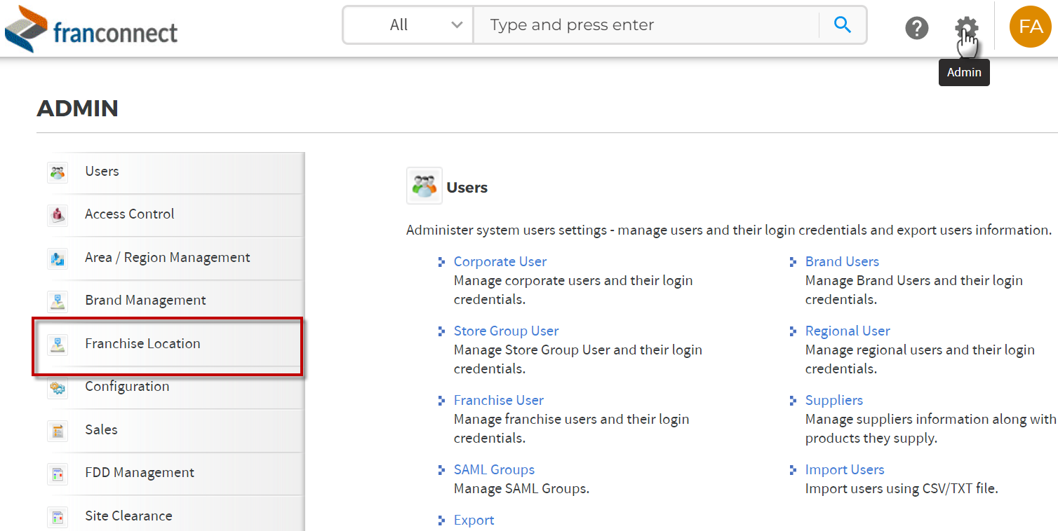This screenshot has height=531, width=1058.
Task: Click text 'Import users using CSV/TXT file.'
Action: (x=902, y=488)
